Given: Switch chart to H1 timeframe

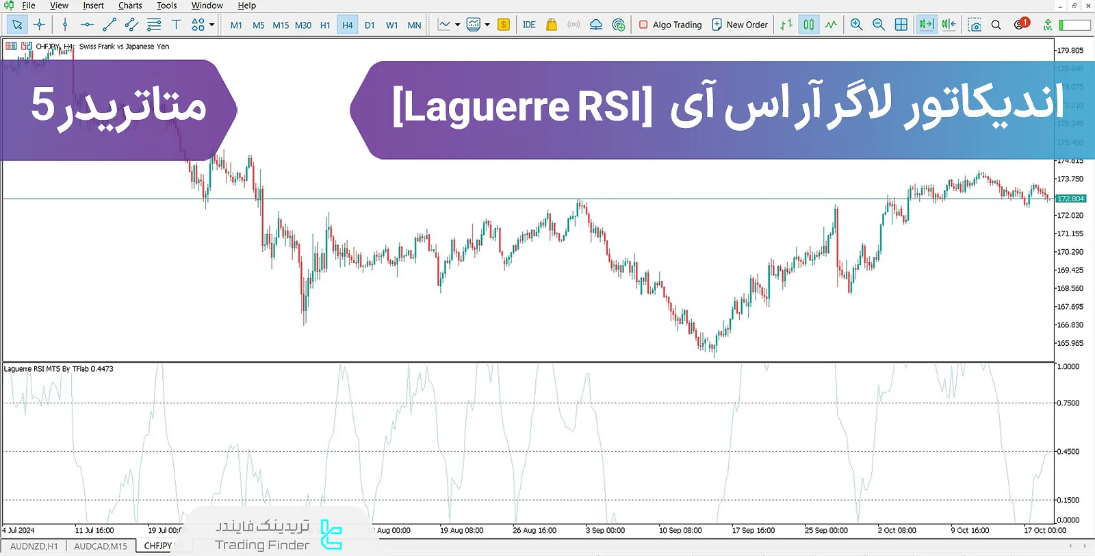Looking at the screenshot, I should click(x=325, y=25).
